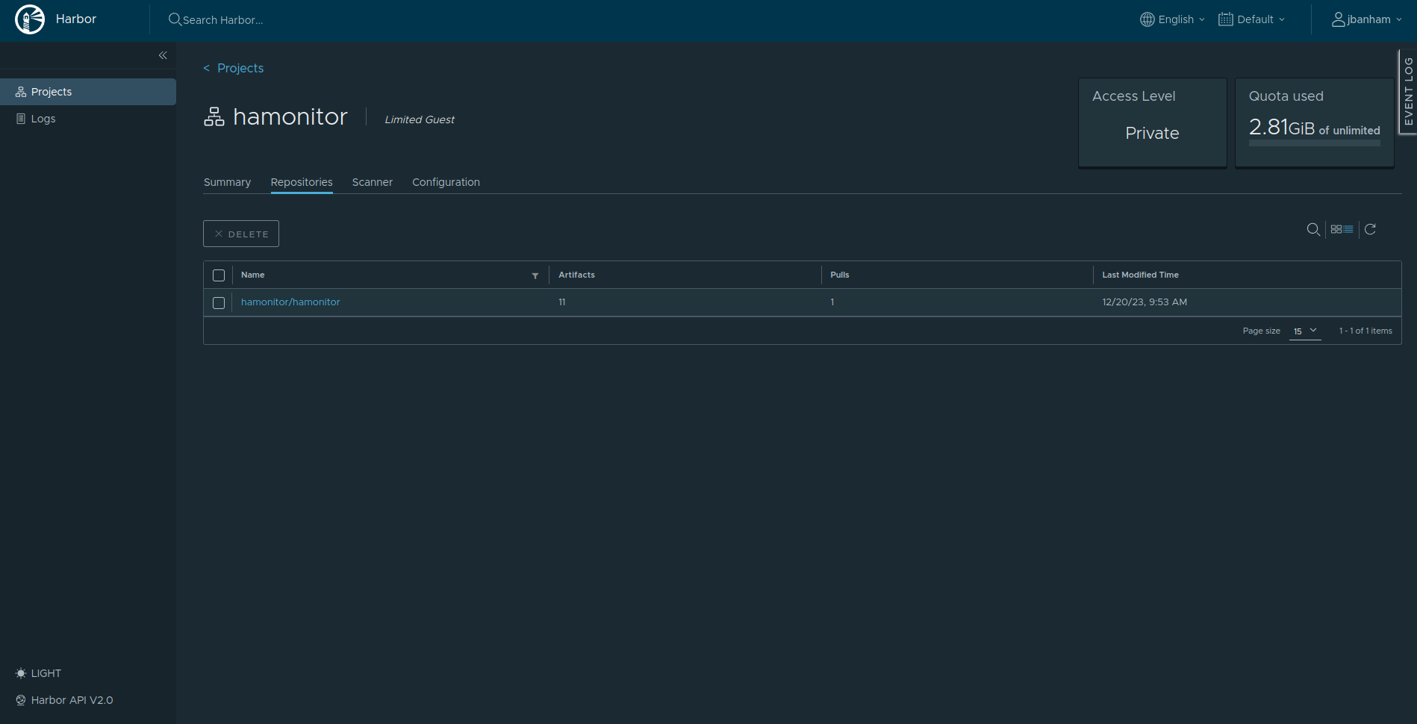Select the Projects sidebar icon
The width and height of the screenshot is (1417, 724).
pos(20,91)
